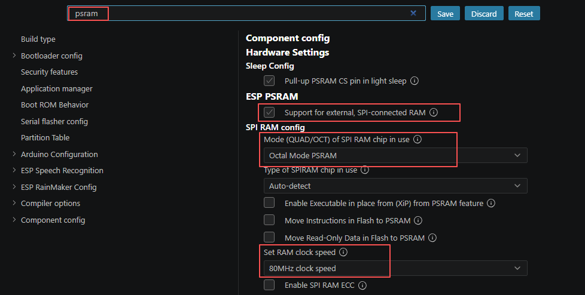Check Move Read-Only Data in Flash to PSRAM
Viewport: 585px width, 295px height.
pos(269,237)
